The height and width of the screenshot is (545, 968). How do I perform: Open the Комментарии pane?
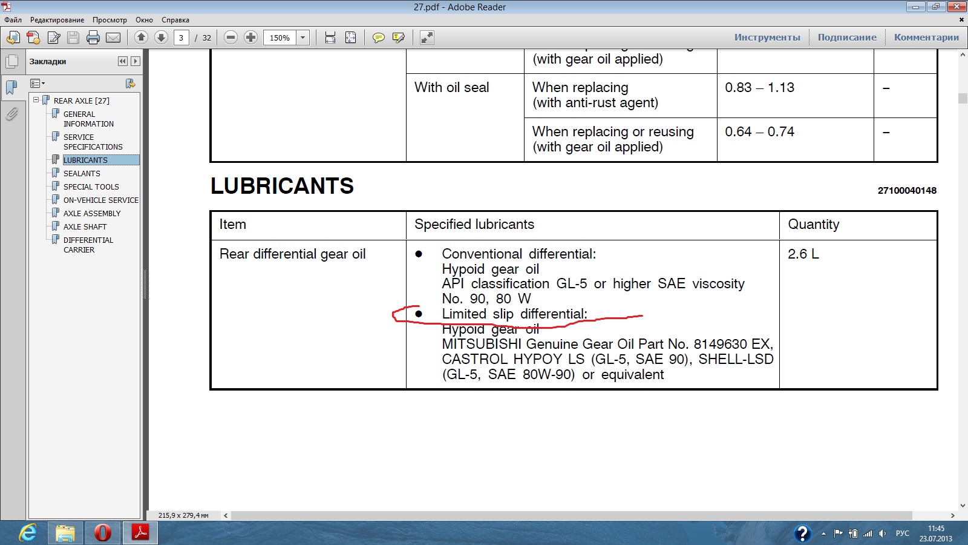[926, 38]
